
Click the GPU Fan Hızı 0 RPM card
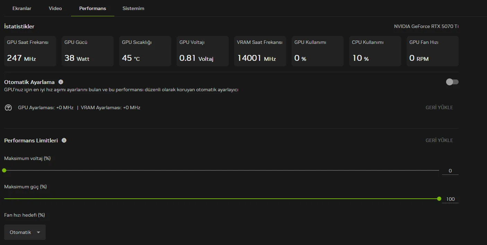tap(433, 51)
